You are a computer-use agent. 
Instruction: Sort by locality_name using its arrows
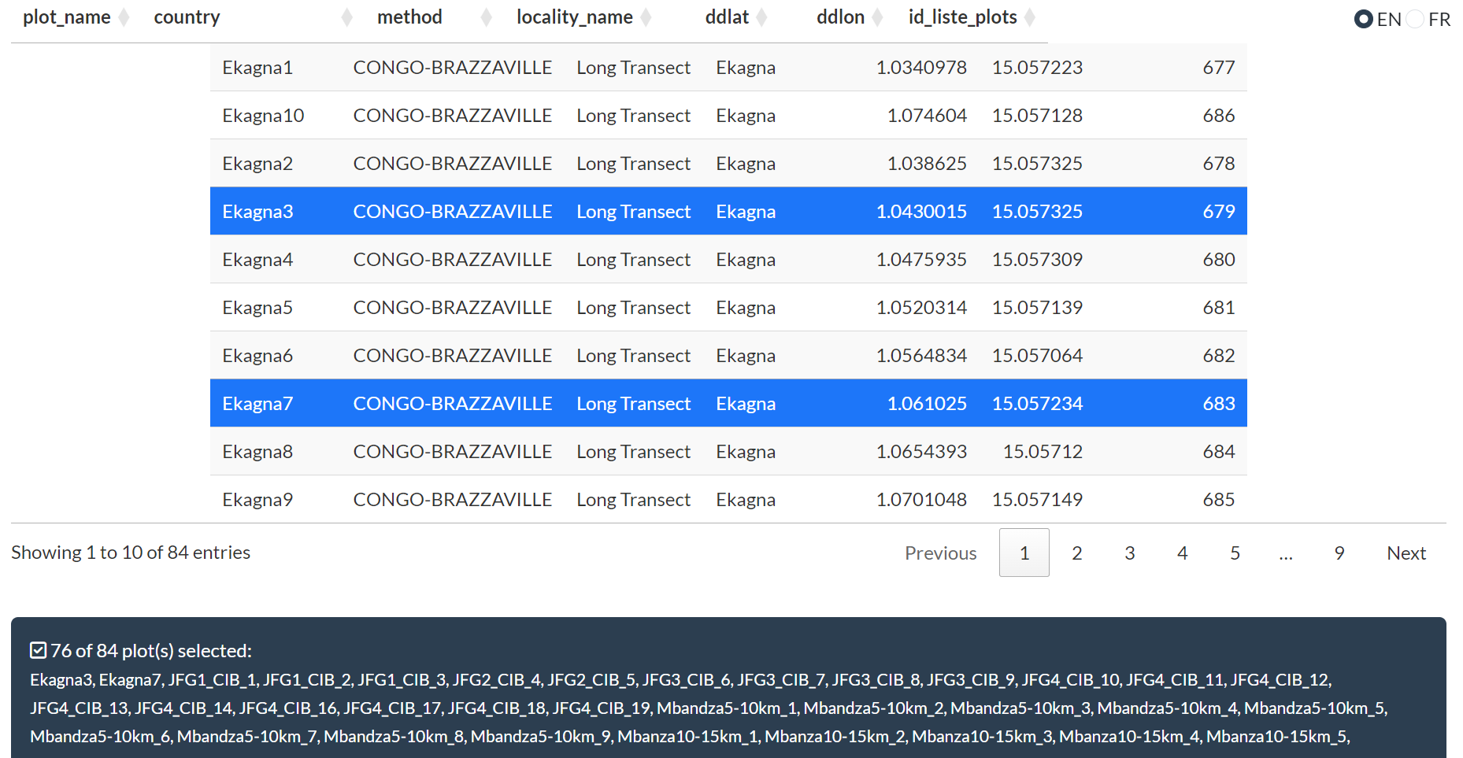(x=646, y=17)
